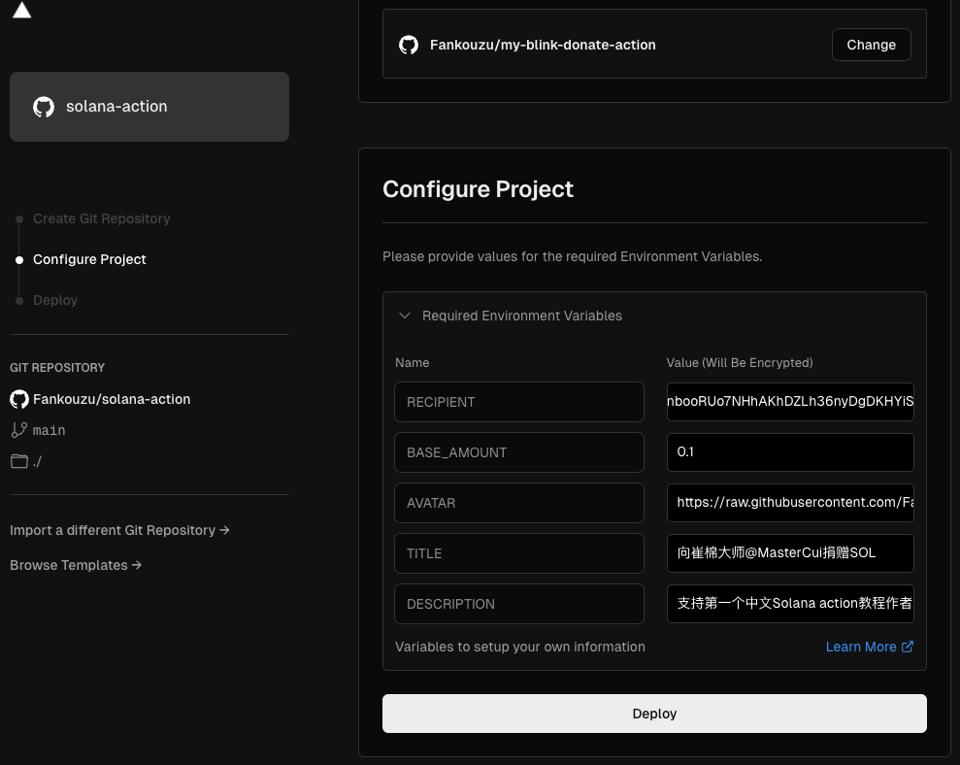Click the BASE_AMOUNT value field with 0.1
Screen dimensions: 960x765
tap(790, 452)
